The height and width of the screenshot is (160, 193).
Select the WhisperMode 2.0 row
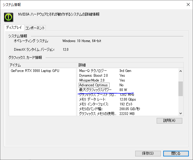[128, 80]
